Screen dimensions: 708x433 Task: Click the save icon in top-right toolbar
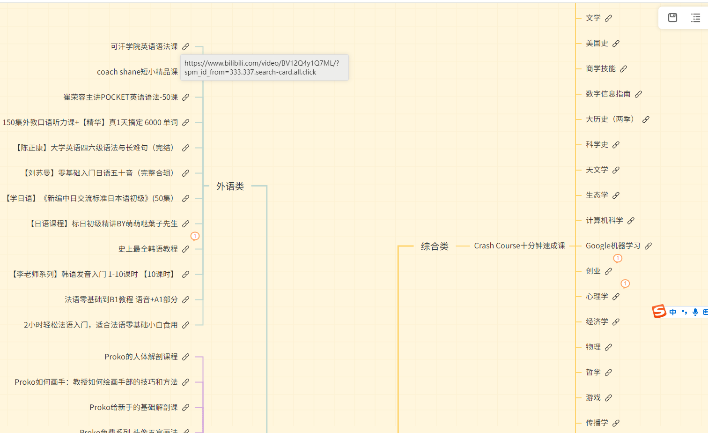[672, 18]
